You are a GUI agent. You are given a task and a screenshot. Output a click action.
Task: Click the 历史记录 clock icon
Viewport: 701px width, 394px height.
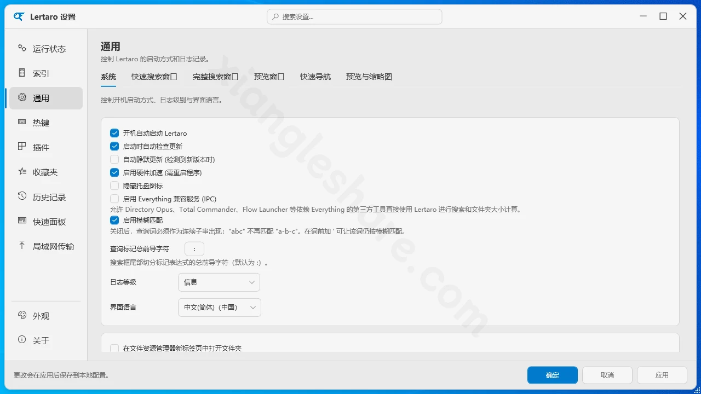tap(22, 196)
